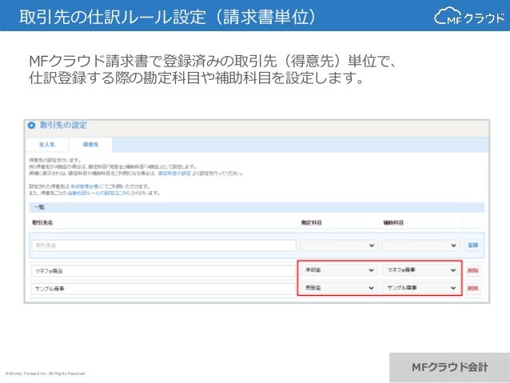Screen dimensions: 510x383
Task: Open the 未収管理台帳 link
Action: point(84,186)
